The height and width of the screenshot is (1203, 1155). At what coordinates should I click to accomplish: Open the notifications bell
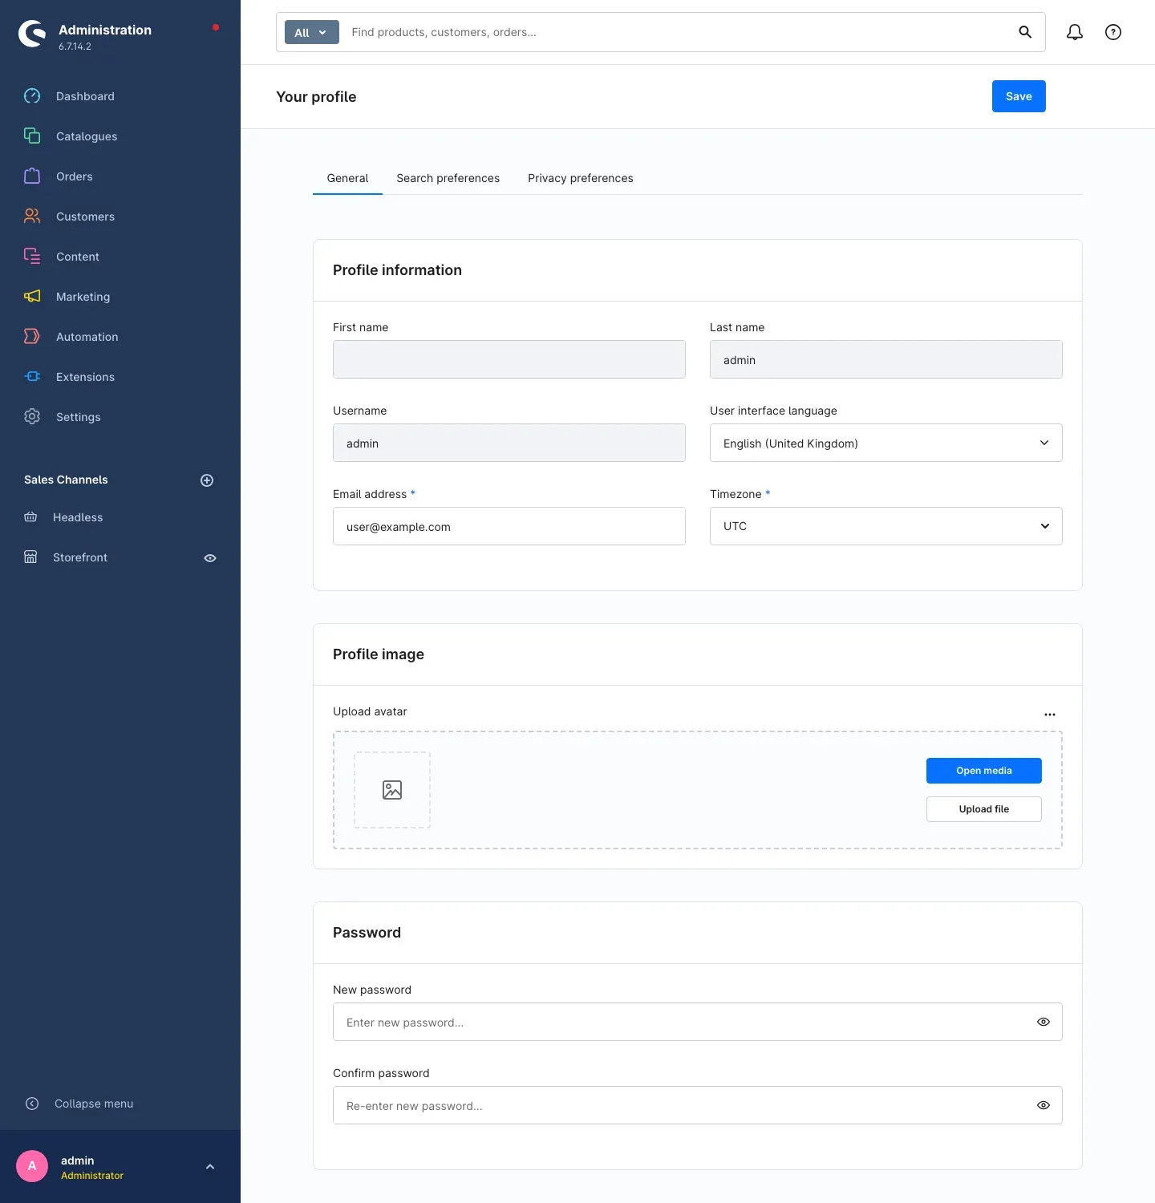click(x=1075, y=32)
